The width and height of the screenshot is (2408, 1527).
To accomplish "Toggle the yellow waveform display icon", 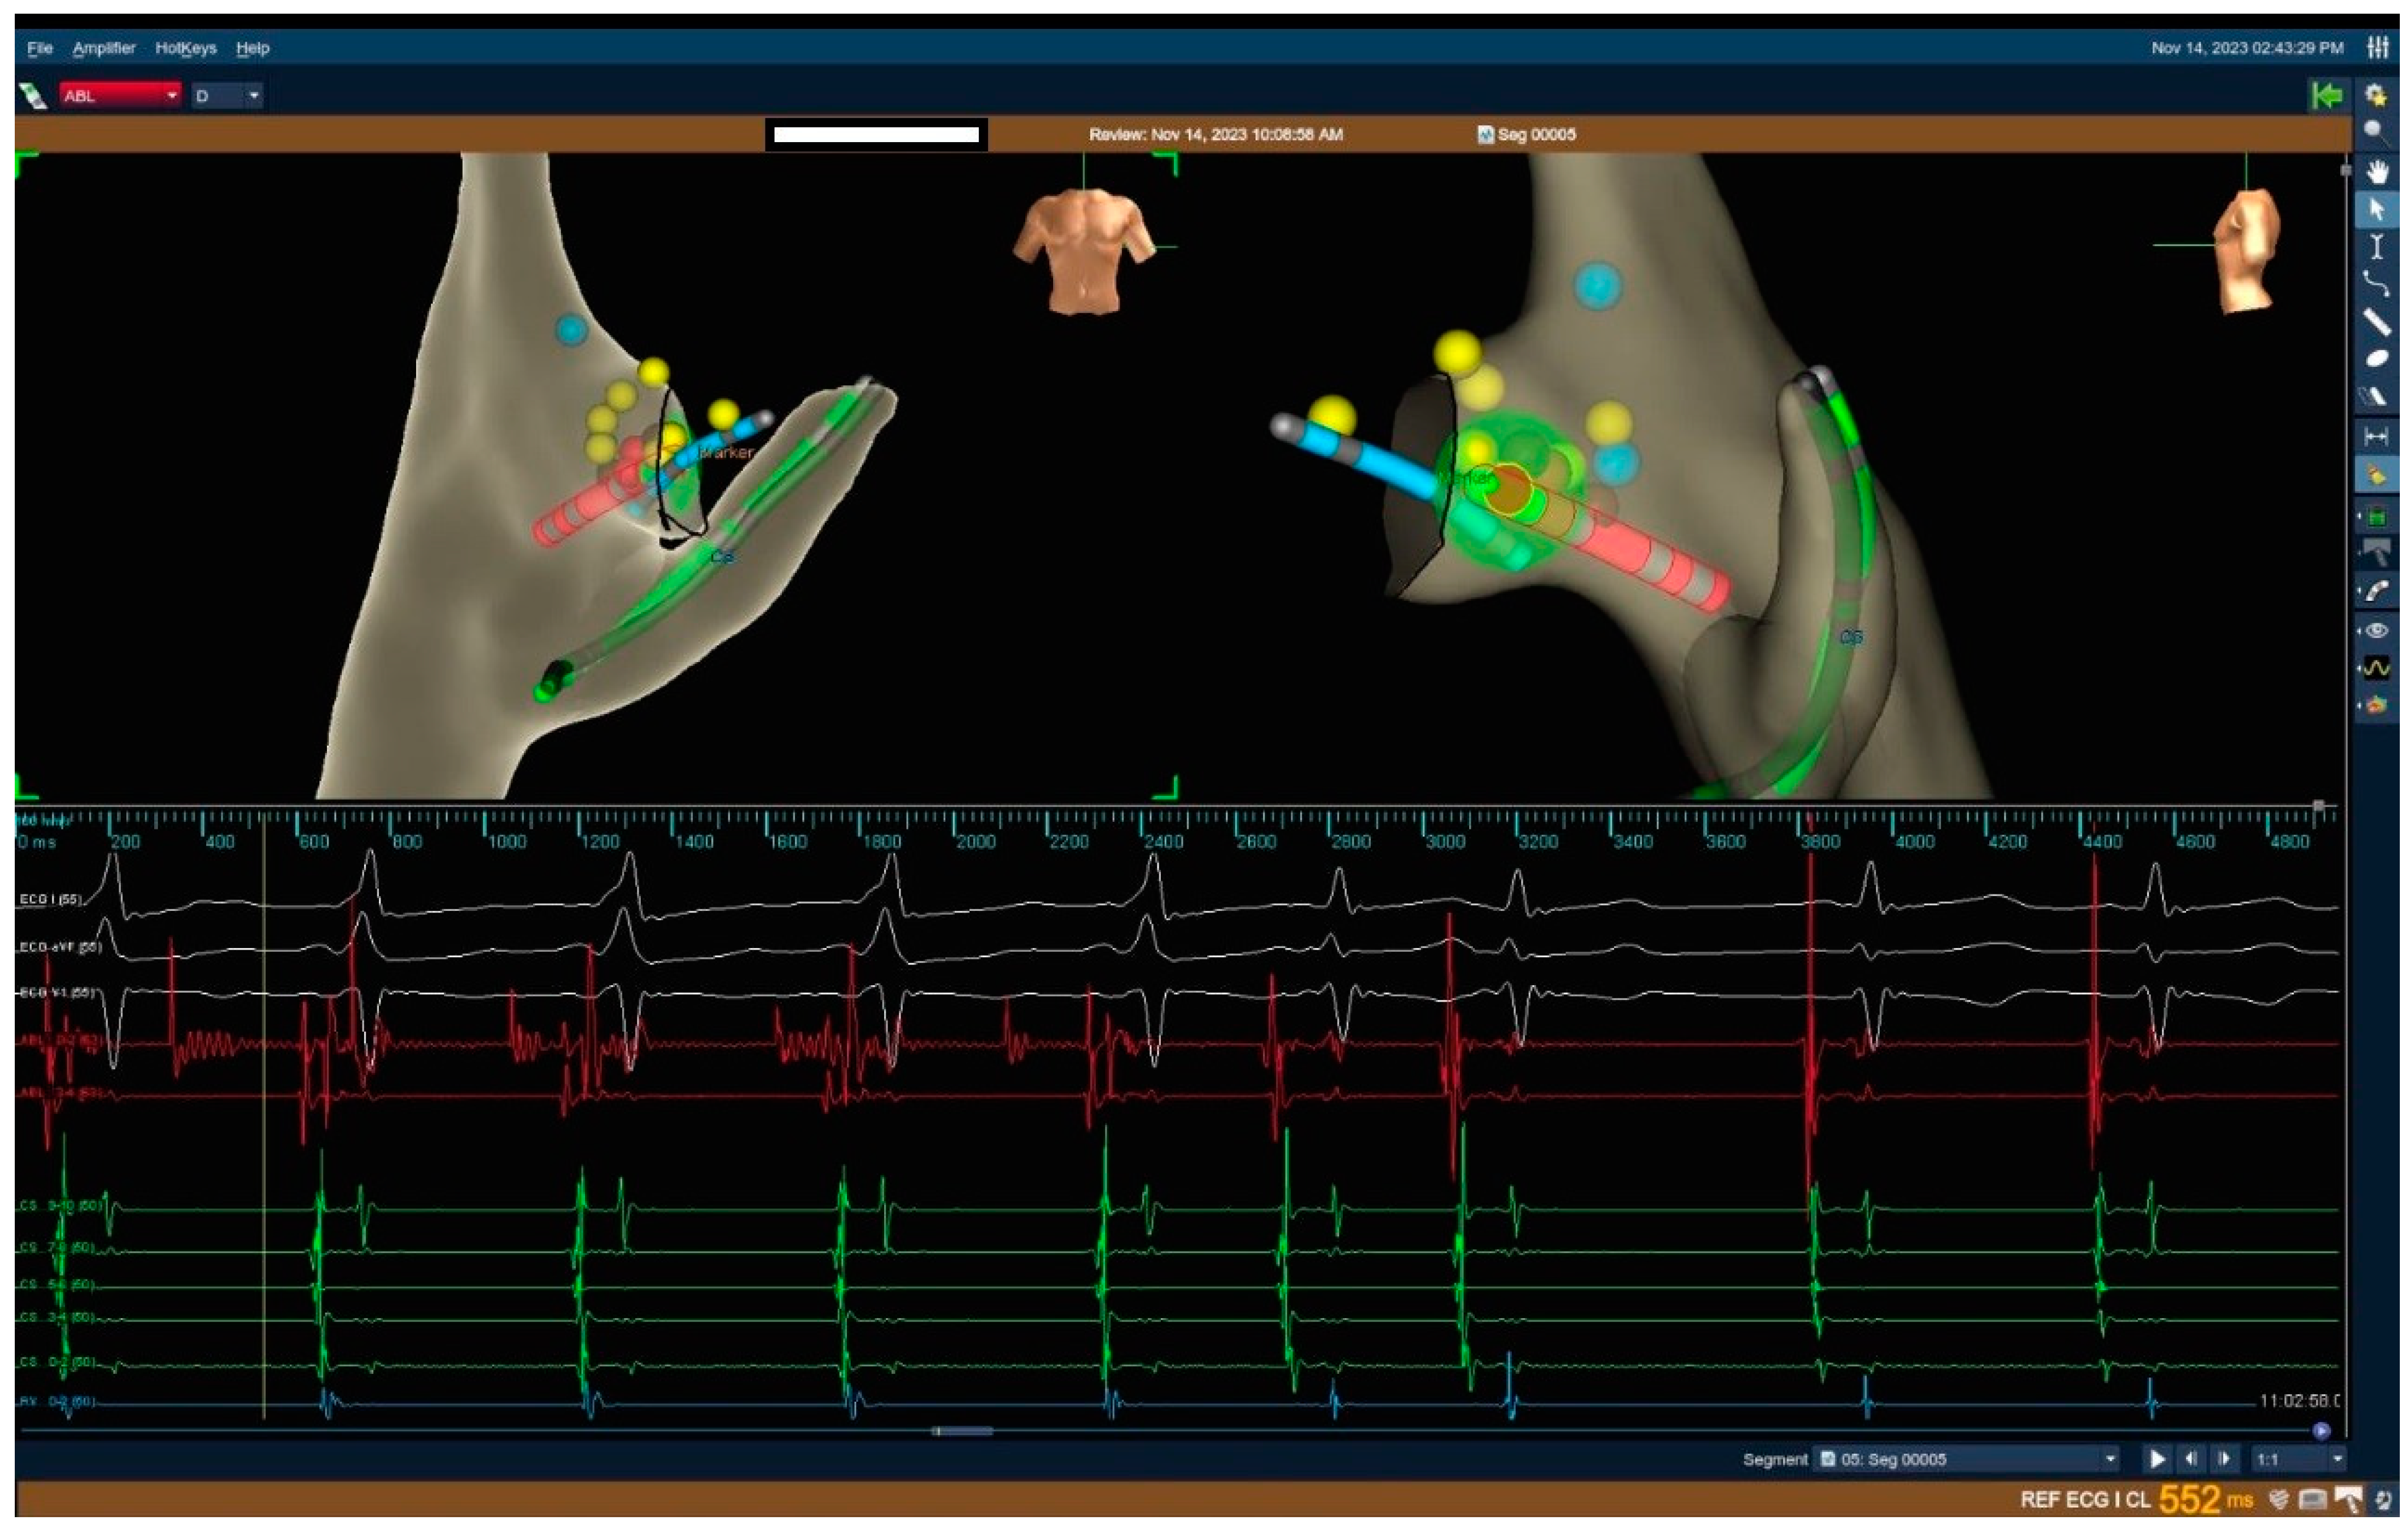I will point(2377,668).
